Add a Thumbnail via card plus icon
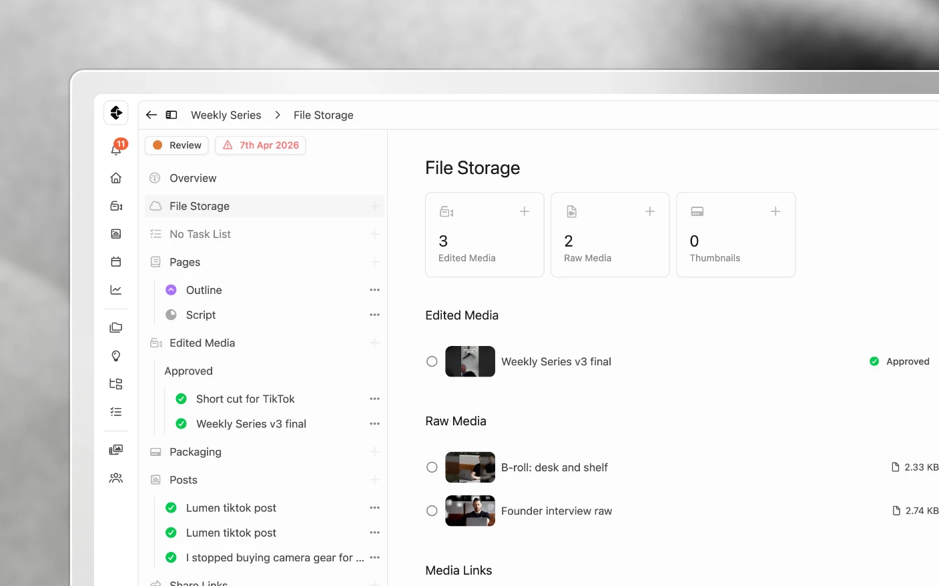Image resolution: width=939 pixels, height=586 pixels. tap(775, 211)
